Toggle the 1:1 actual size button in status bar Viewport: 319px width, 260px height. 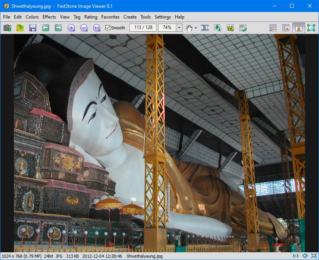click(x=295, y=256)
